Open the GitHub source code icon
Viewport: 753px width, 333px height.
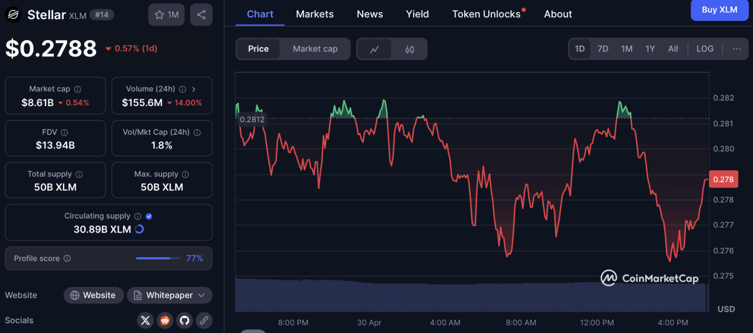(x=184, y=320)
